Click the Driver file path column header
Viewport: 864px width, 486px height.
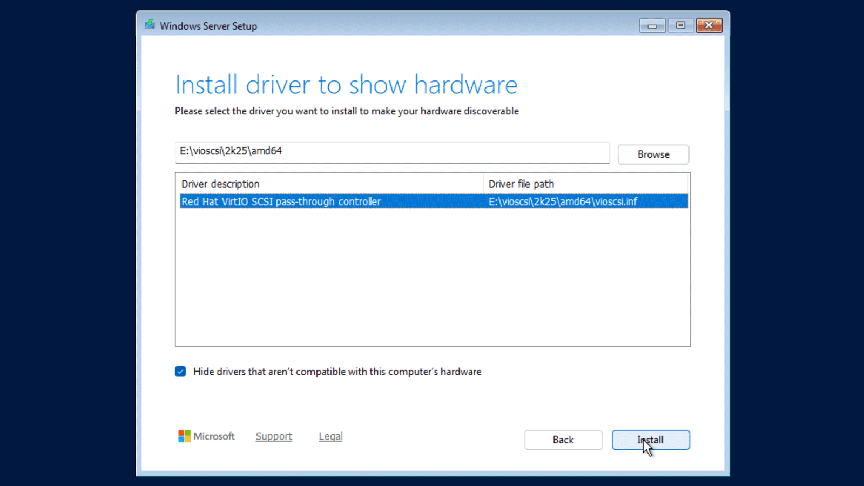(x=586, y=184)
